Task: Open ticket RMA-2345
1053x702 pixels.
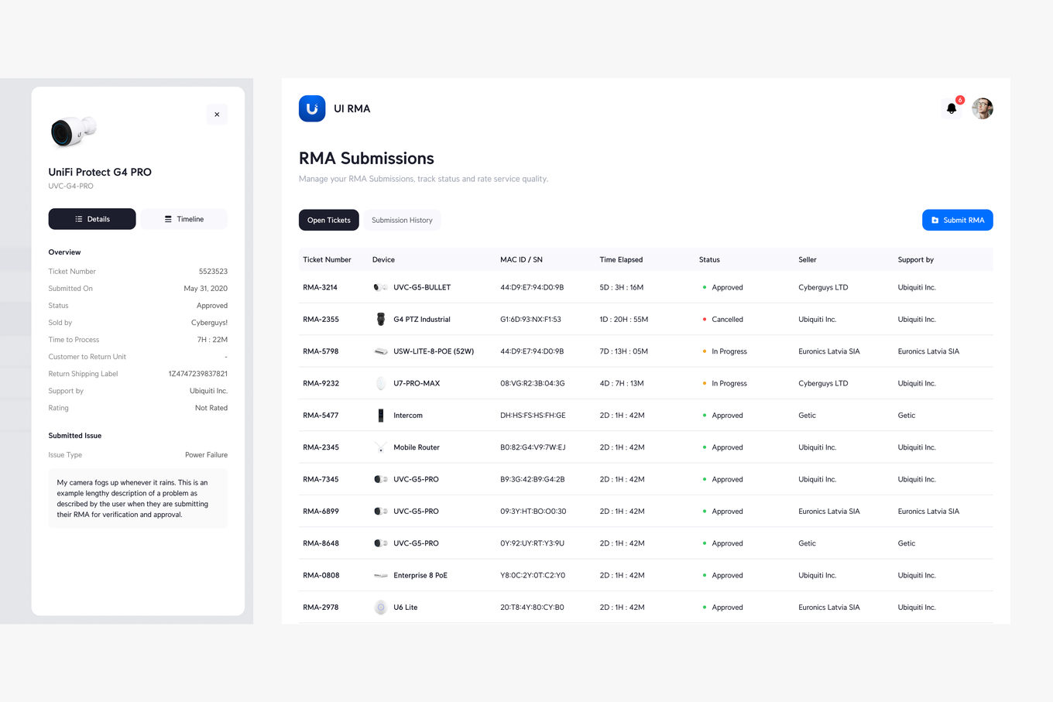Action: [321, 447]
